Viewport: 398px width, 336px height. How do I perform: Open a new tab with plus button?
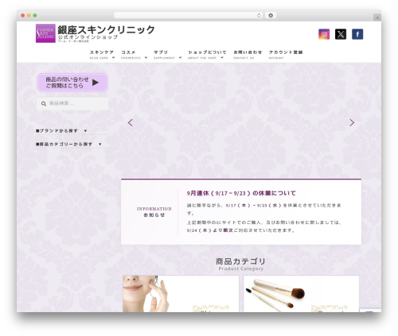(377, 17)
